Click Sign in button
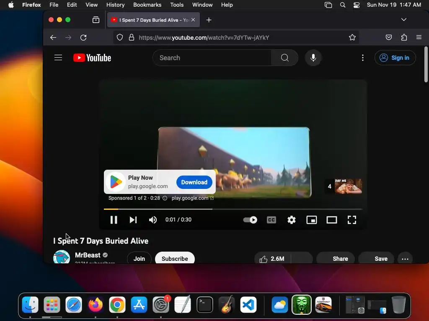 [x=395, y=58]
